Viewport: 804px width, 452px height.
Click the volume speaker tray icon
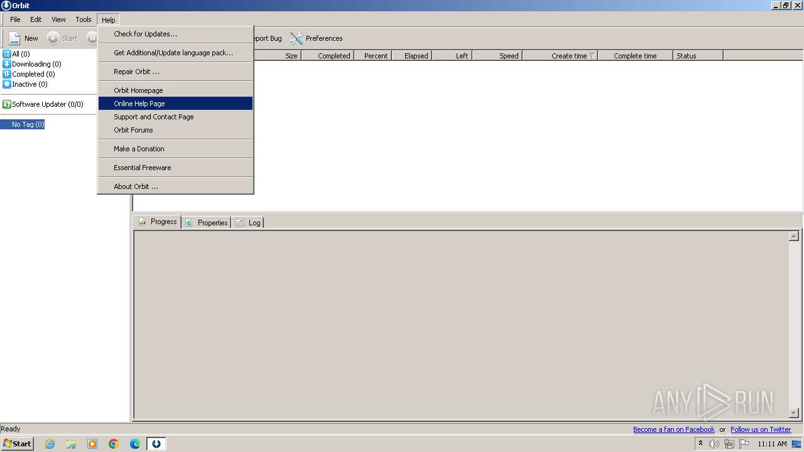tap(714, 444)
